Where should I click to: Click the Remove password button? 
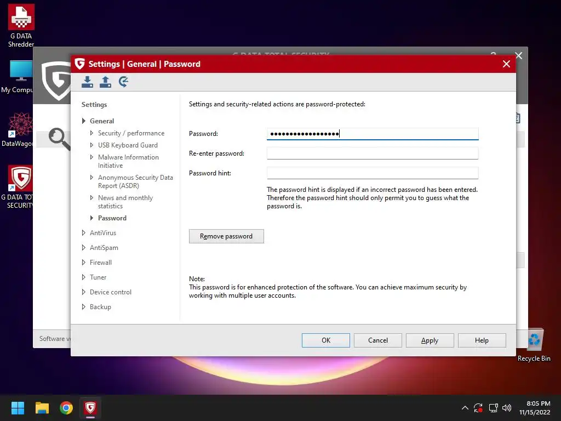coord(226,236)
